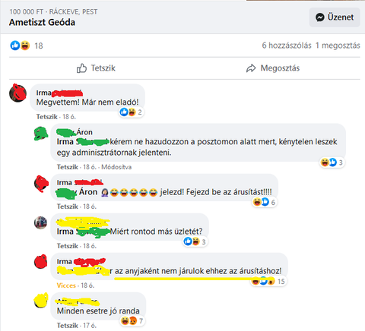Toggle Tetszik on Áron's 'ne hazudozzon' reply

click(68, 167)
